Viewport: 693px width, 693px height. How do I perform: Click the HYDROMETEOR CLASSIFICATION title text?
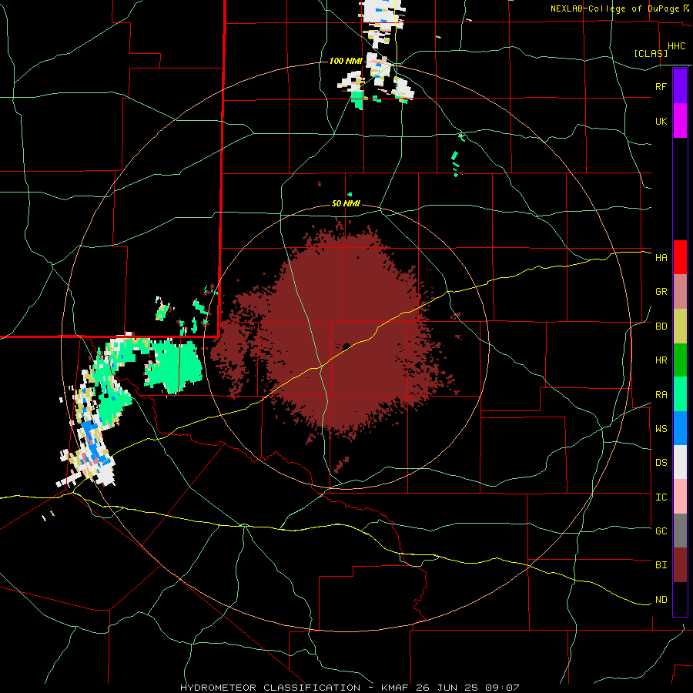[x=270, y=688]
